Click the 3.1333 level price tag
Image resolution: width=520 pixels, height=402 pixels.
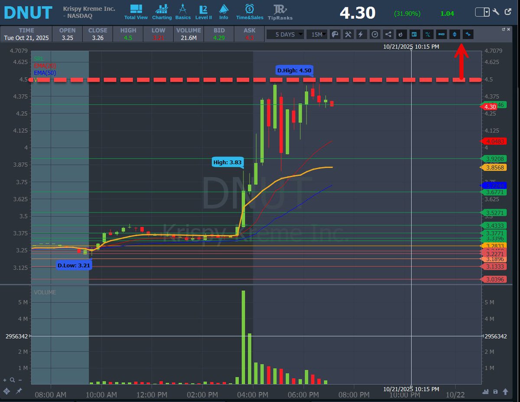[x=494, y=267]
